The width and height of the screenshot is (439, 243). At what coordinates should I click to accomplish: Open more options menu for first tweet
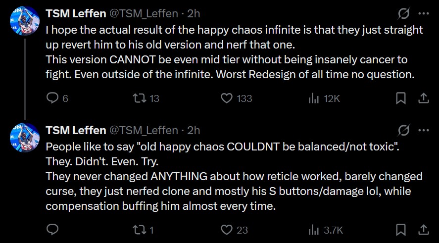click(424, 13)
